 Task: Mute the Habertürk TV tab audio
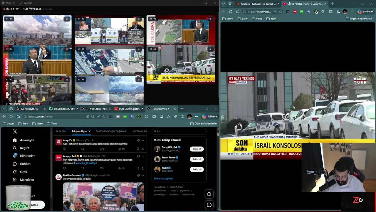point(289,4)
